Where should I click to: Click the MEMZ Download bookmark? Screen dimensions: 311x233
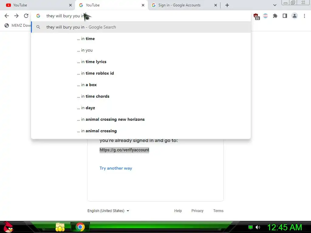18,25
